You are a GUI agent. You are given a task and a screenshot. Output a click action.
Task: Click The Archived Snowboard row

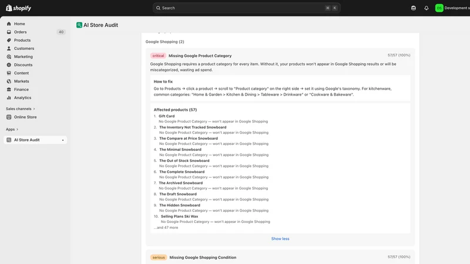point(181,183)
